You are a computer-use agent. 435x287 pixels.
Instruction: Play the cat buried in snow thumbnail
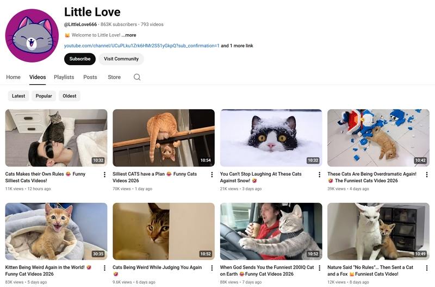(271, 138)
